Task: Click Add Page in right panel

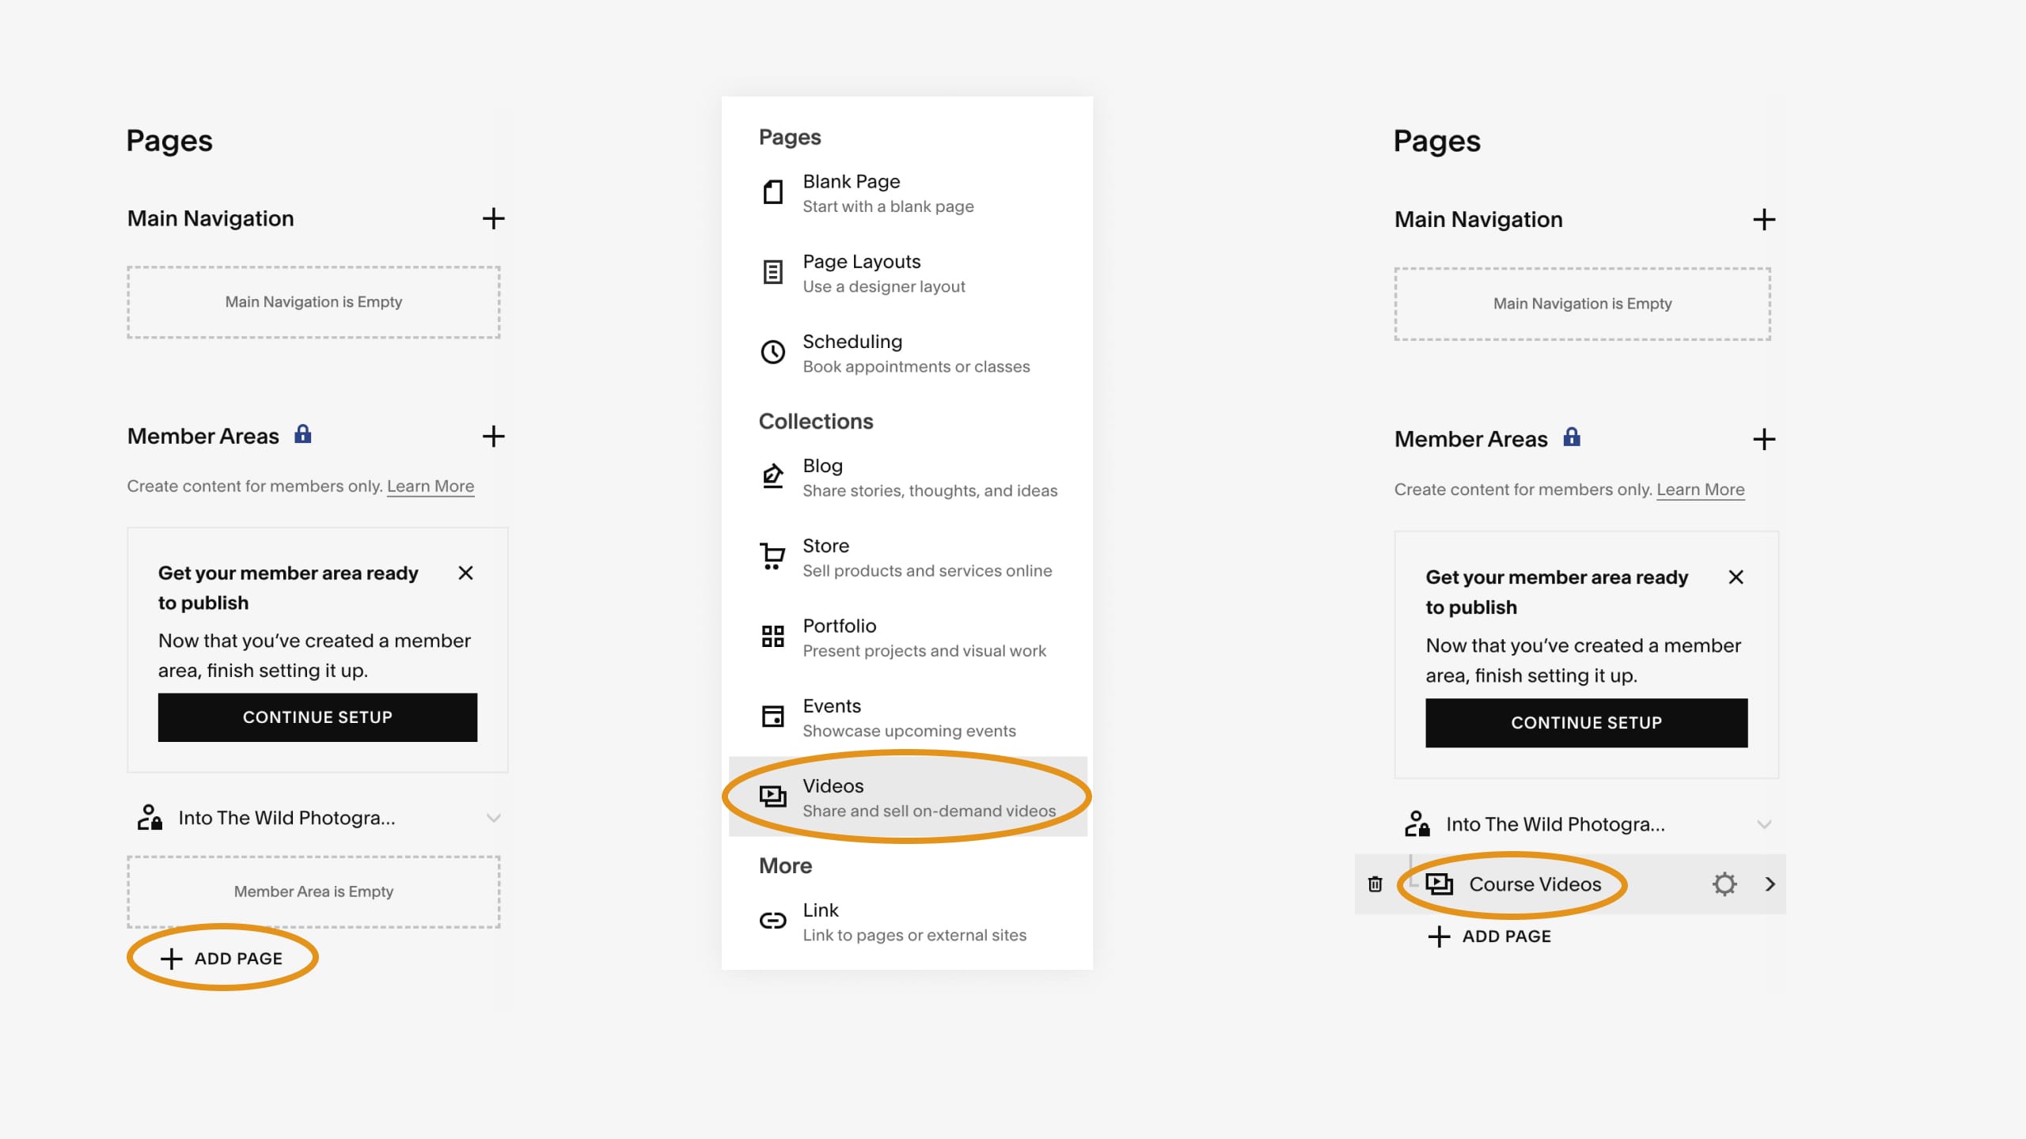Action: 1489,936
